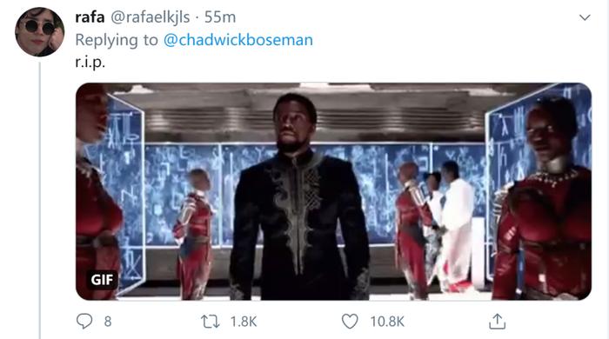Retweet this post using the arrows icon
The image size is (609, 339).
(x=211, y=322)
